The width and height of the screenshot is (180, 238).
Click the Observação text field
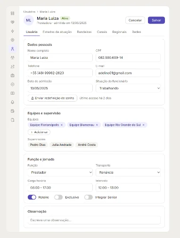(x=94, y=220)
